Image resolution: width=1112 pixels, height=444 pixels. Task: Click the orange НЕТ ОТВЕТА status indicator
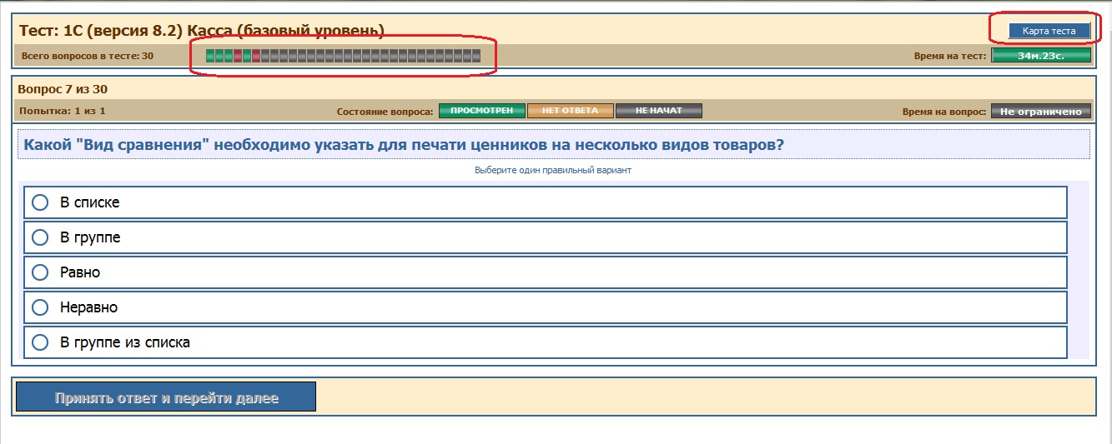[x=571, y=111]
